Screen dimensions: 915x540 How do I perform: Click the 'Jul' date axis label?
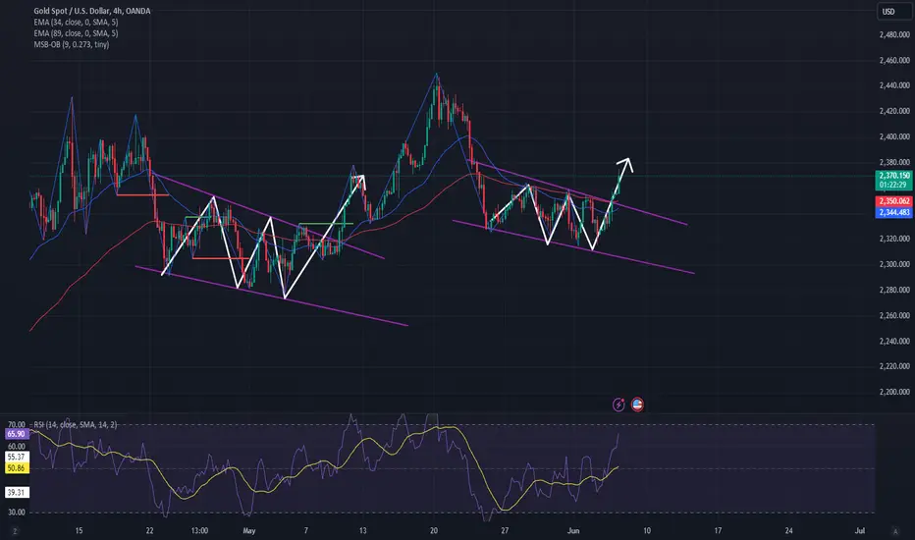point(860,530)
